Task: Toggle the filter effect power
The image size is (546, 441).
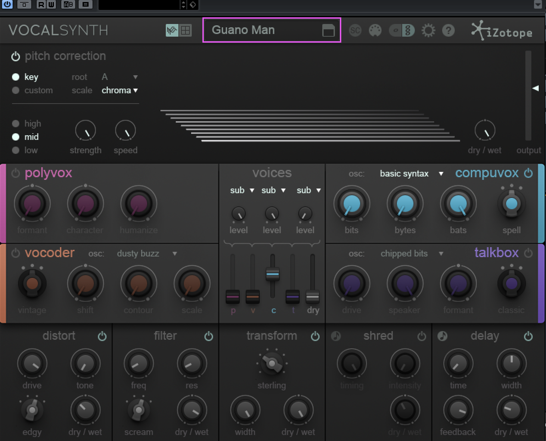Action: [x=209, y=336]
